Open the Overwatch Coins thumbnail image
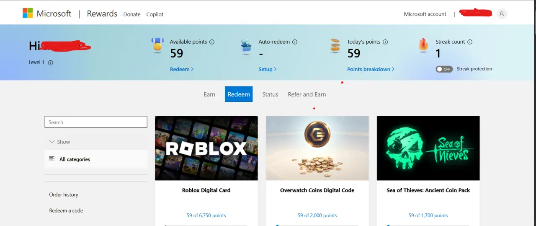This screenshot has height=226, width=536. [317, 148]
